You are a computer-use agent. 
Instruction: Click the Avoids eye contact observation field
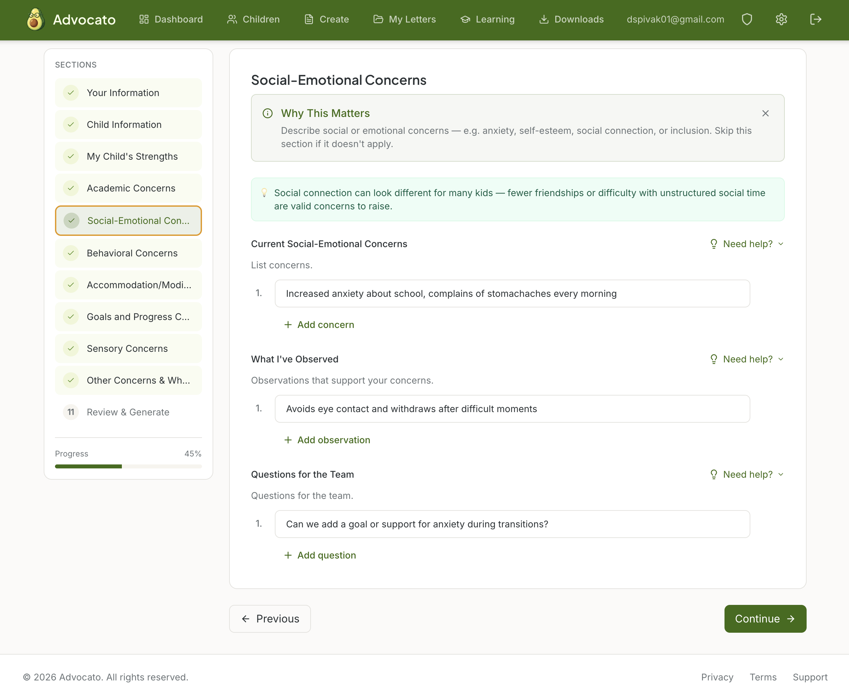[x=512, y=409]
